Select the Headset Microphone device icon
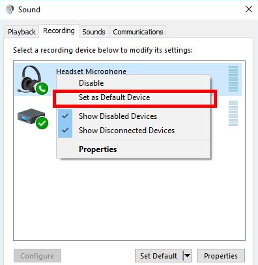Image resolution: width=258 pixels, height=265 pixels. tap(33, 79)
